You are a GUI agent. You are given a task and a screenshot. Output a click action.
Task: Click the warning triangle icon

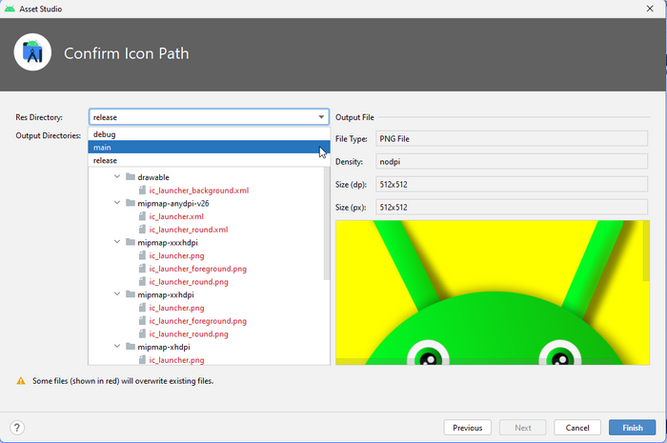[20, 381]
